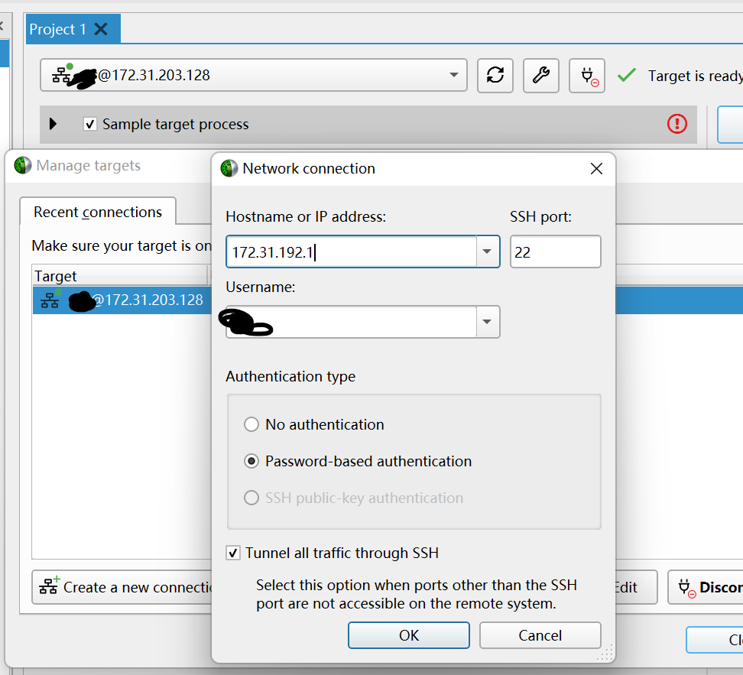Select the 'No authentication' option

251,424
